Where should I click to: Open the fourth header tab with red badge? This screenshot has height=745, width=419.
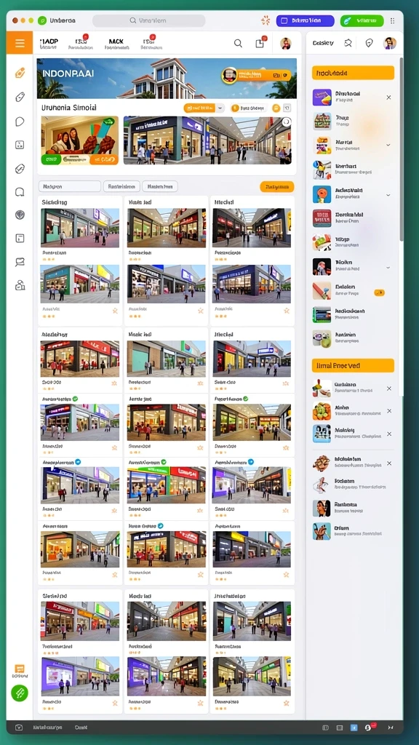[x=151, y=43]
